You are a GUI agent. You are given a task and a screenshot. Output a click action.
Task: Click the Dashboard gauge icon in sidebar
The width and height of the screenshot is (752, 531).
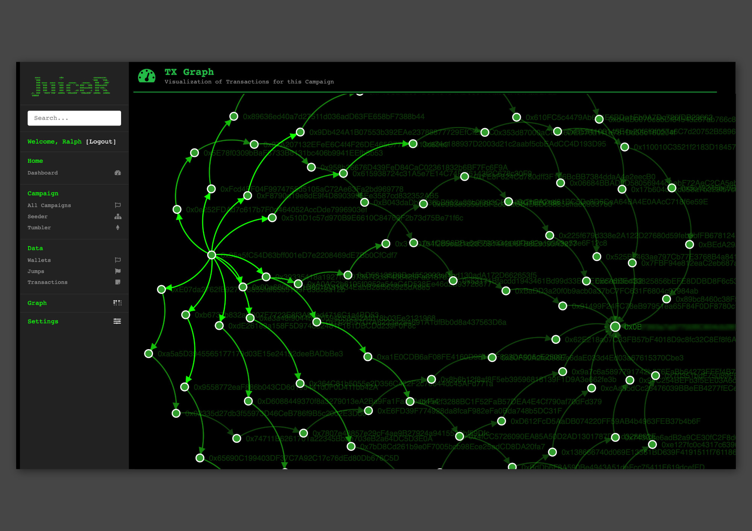118,173
